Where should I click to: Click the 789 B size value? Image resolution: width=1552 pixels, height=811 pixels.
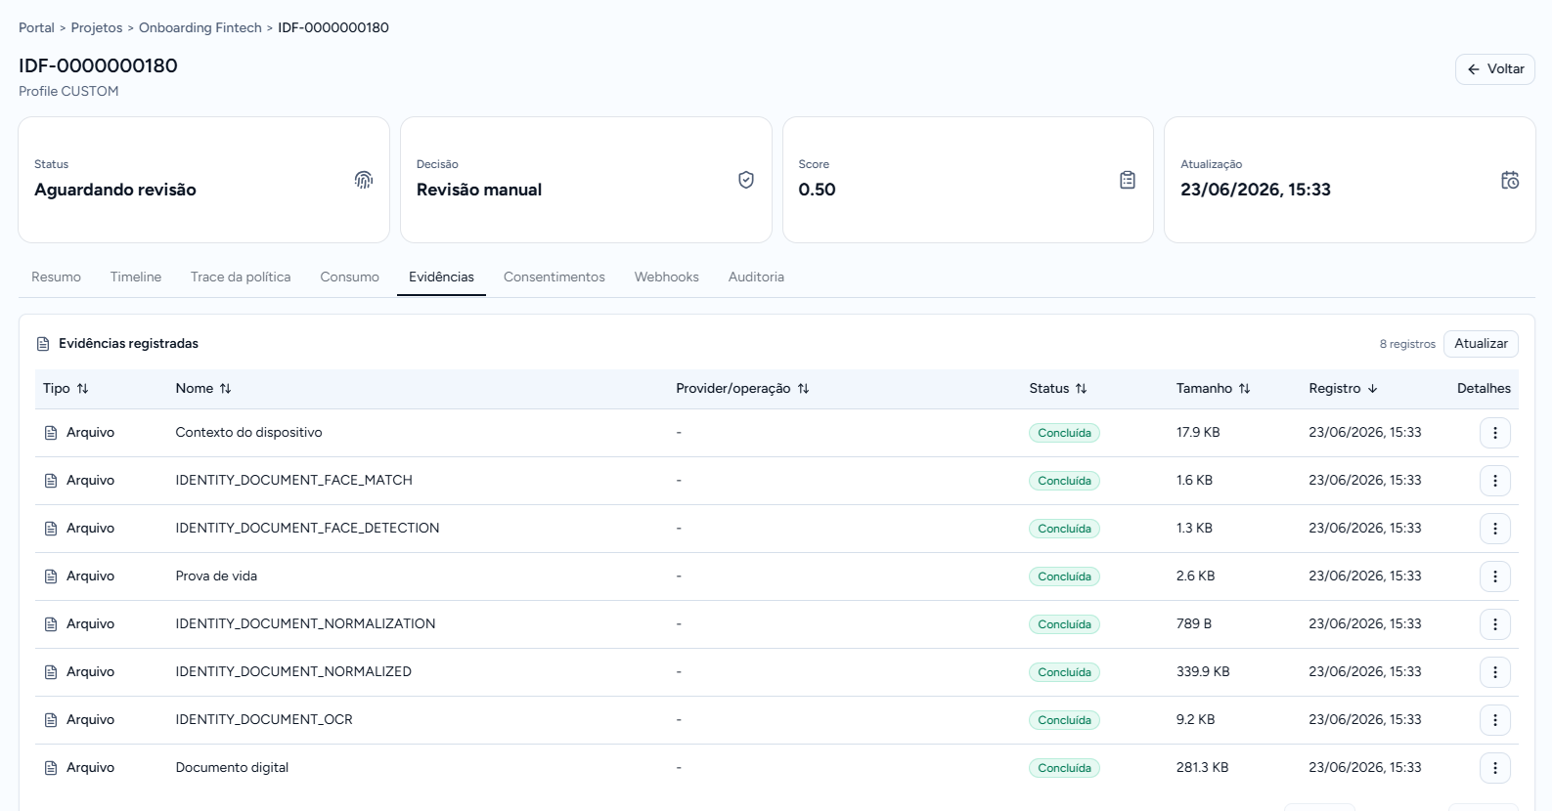click(x=1194, y=624)
